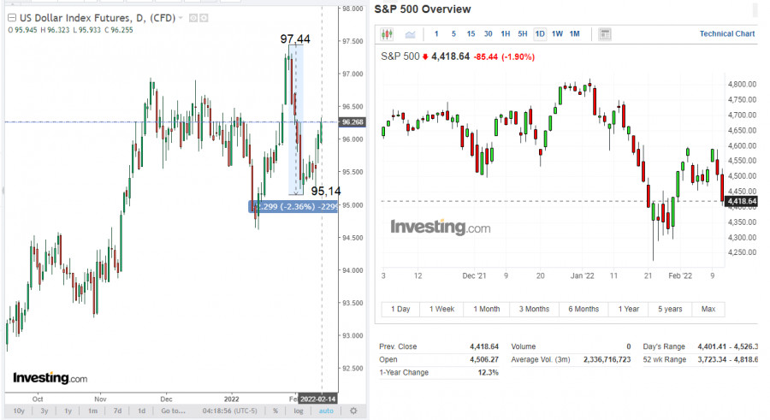The height and width of the screenshot is (420, 770).
Task: Open the US Dollar Index symbol dropdown arrow
Action: (181, 18)
